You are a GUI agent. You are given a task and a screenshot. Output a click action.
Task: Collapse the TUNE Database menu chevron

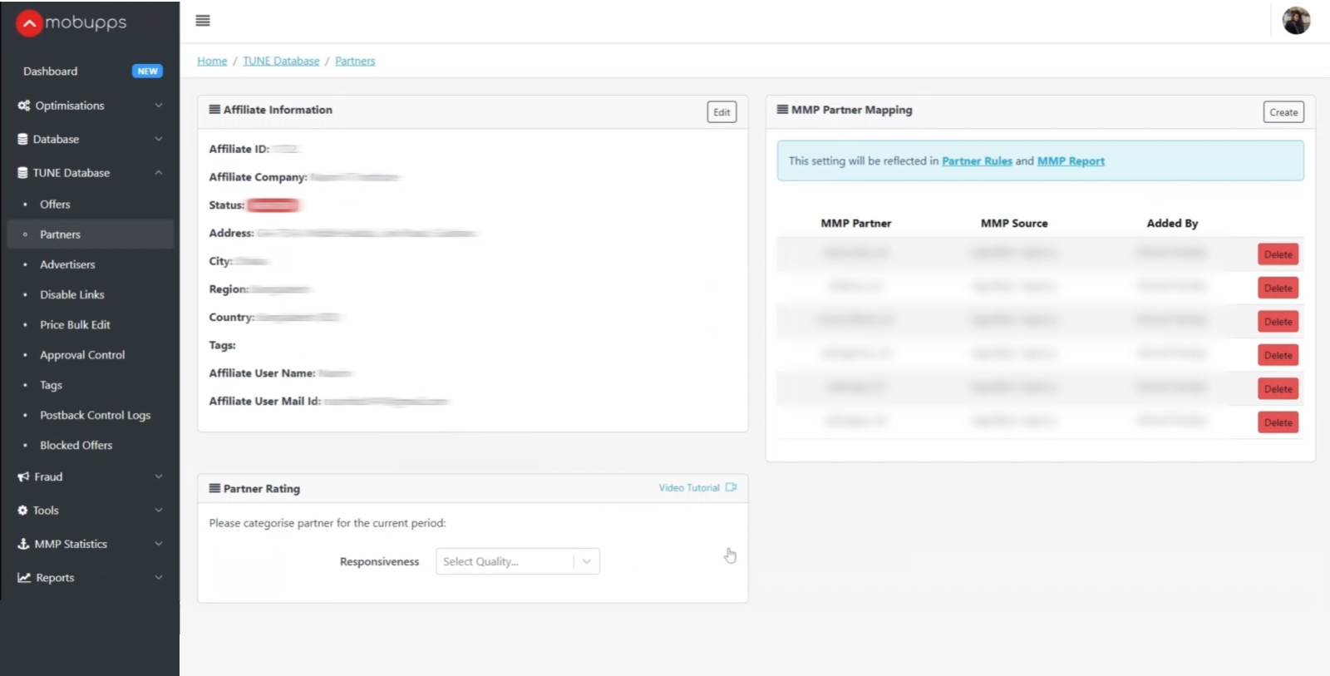159,173
